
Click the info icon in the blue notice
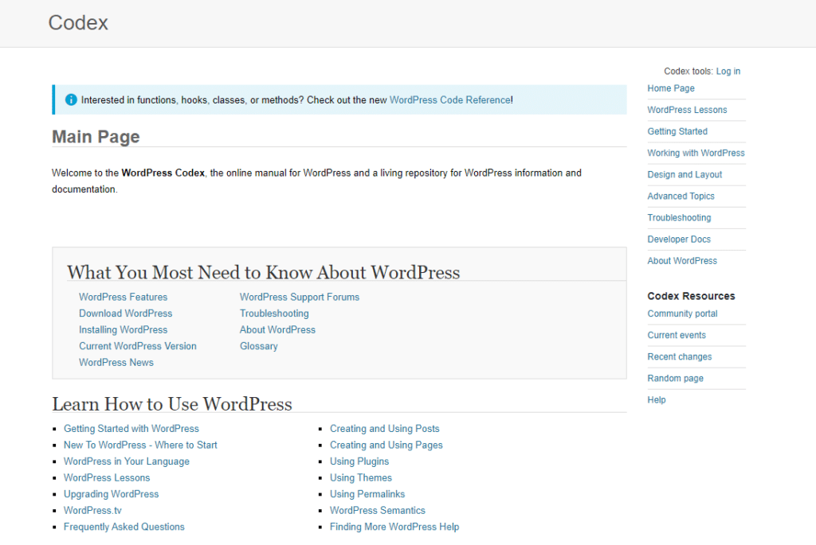click(71, 99)
